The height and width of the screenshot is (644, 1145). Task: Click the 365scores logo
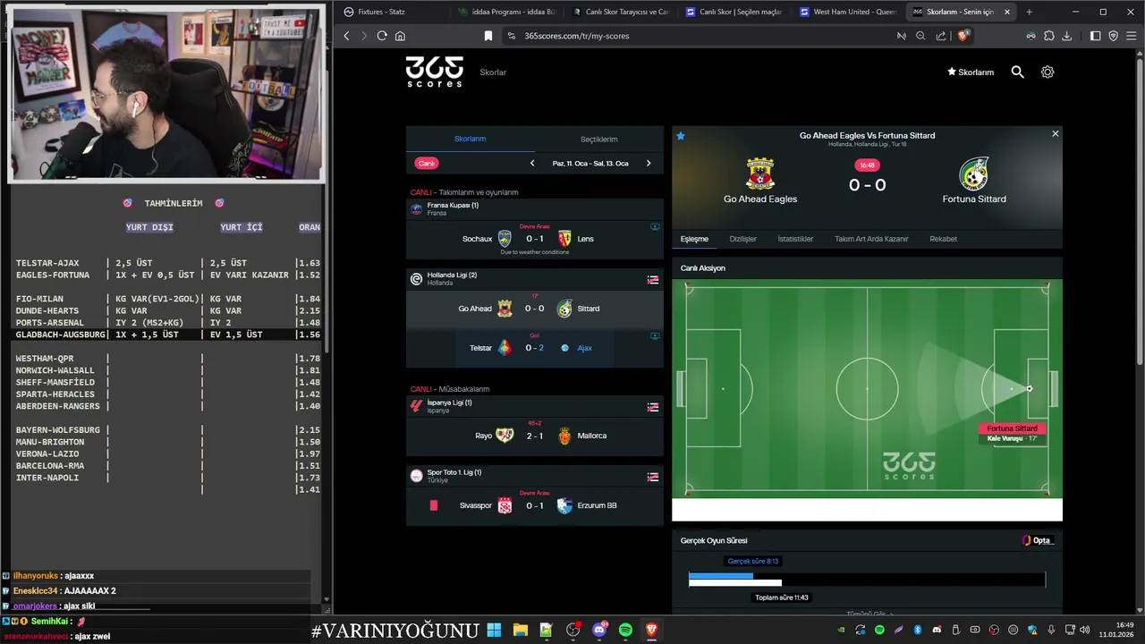(x=434, y=72)
